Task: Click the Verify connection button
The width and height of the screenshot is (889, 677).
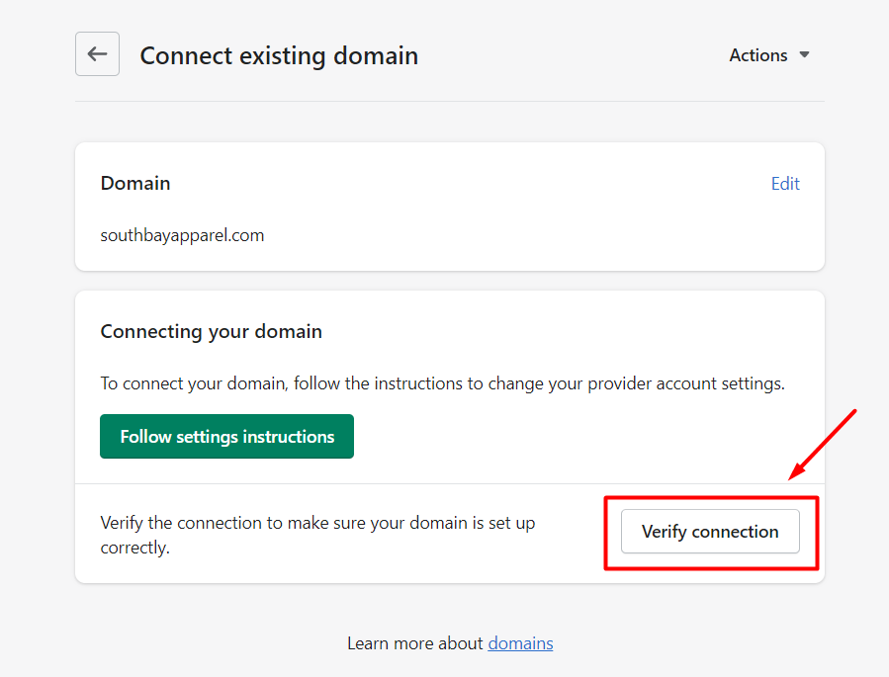Action: click(x=709, y=532)
